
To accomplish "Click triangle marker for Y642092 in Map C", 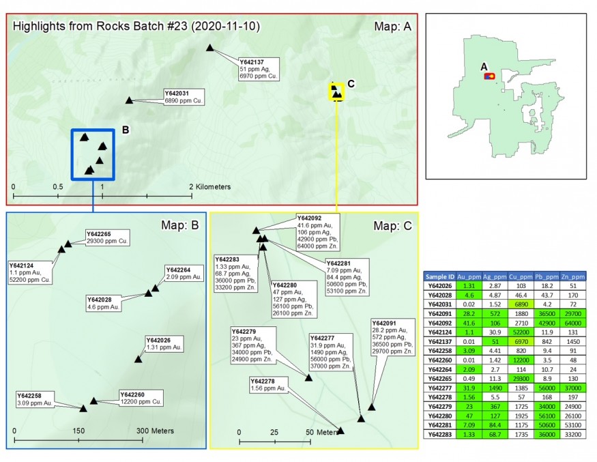I will coord(257,230).
